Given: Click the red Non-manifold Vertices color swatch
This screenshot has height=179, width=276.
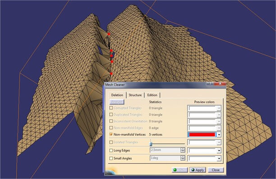Looking at the screenshot, I should point(202,134).
